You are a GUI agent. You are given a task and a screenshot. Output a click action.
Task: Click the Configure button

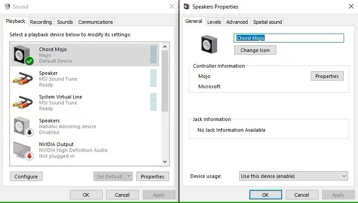point(26,177)
